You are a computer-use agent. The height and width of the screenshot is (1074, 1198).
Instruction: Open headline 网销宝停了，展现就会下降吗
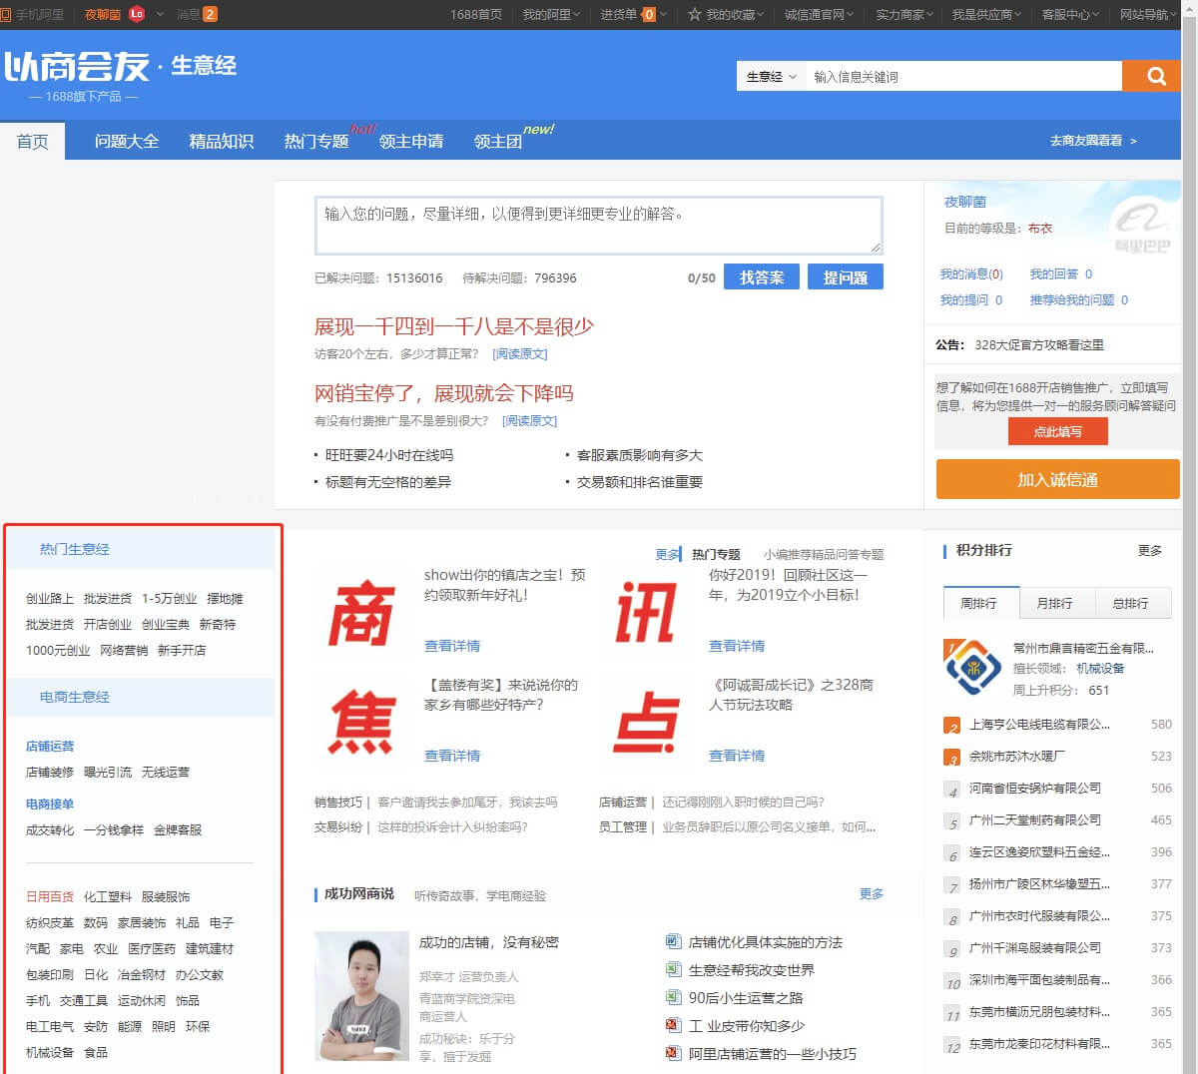coord(444,393)
